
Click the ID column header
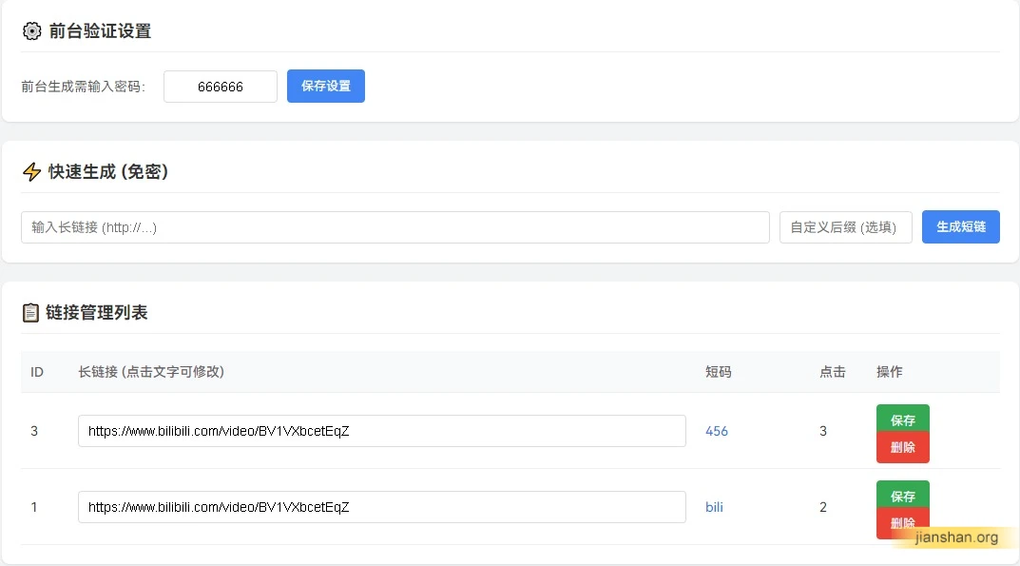coord(36,372)
